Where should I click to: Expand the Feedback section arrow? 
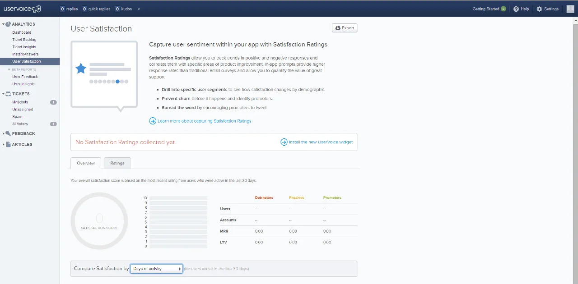click(x=4, y=134)
